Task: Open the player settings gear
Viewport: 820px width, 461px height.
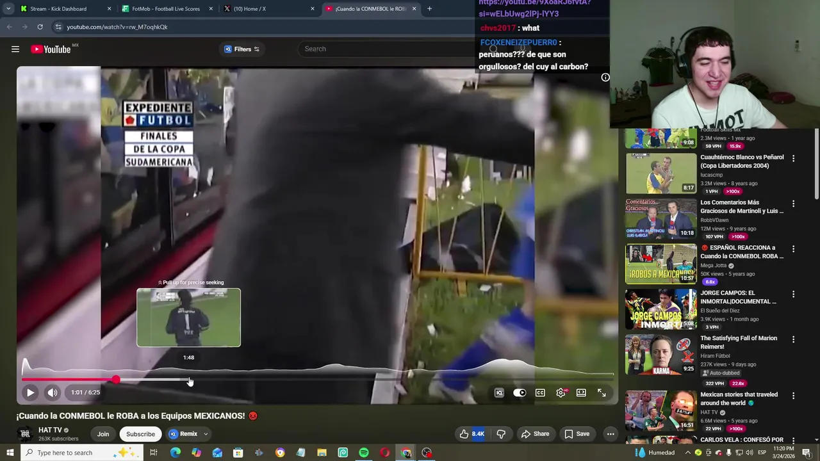Action: (x=561, y=392)
